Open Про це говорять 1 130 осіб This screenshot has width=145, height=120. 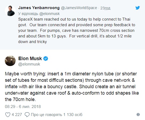pos(56,115)
